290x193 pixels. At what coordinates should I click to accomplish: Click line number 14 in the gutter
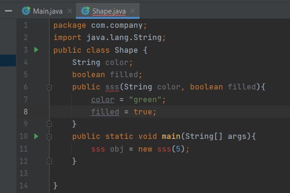[24, 185]
